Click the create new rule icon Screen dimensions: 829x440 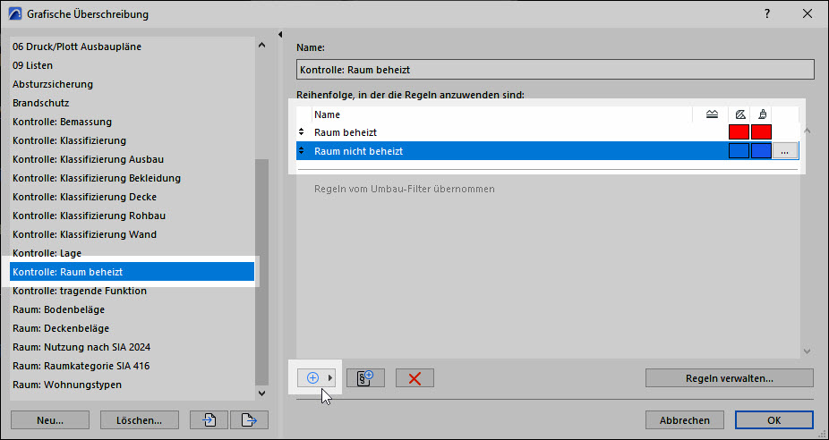[365, 378]
